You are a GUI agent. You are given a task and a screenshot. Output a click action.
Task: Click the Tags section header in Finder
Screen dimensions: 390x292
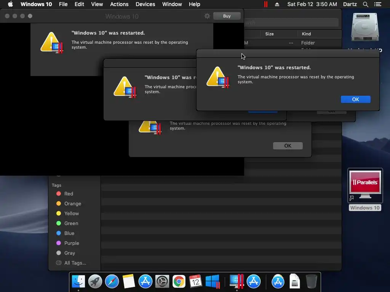[x=56, y=185]
